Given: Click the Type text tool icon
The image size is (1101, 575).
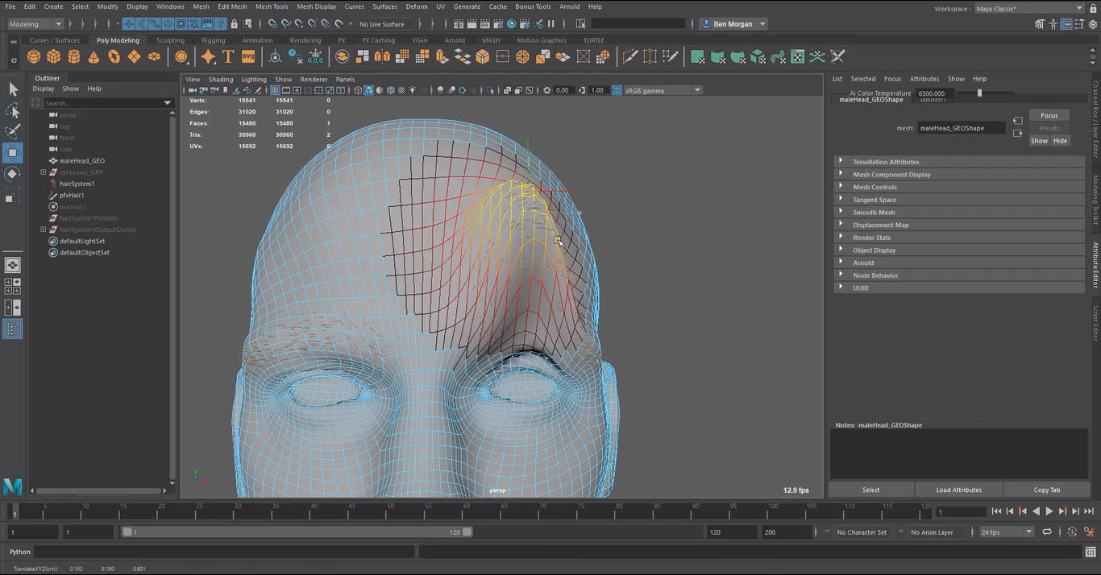Looking at the screenshot, I should pos(228,56).
